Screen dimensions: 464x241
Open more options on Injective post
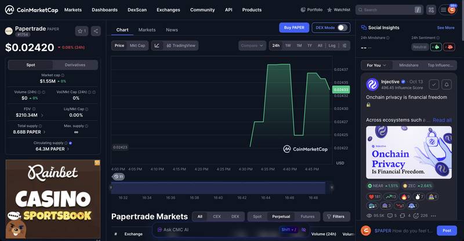pyautogui.click(x=433, y=216)
